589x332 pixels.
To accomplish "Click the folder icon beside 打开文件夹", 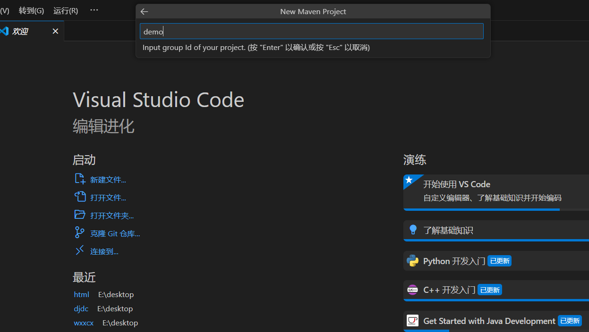I will point(80,215).
